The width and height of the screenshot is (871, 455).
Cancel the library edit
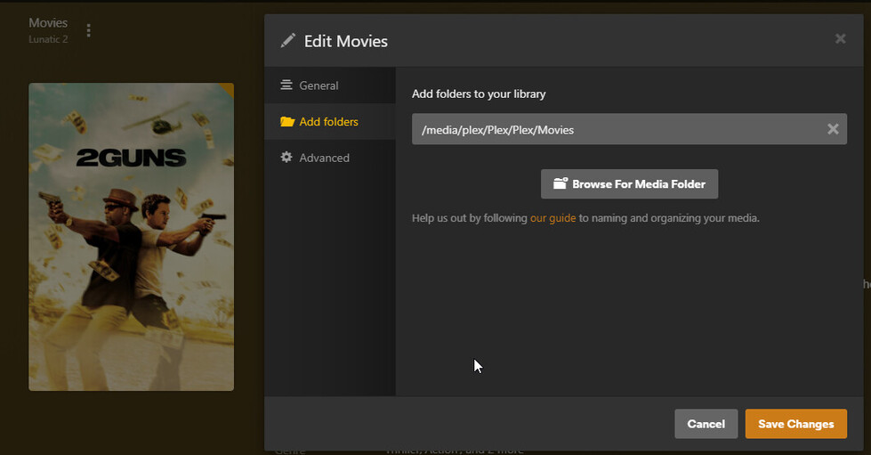(x=706, y=424)
